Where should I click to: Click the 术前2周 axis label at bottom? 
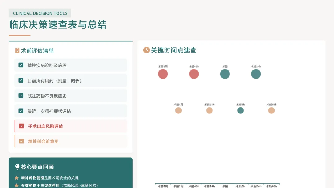pos(163,186)
